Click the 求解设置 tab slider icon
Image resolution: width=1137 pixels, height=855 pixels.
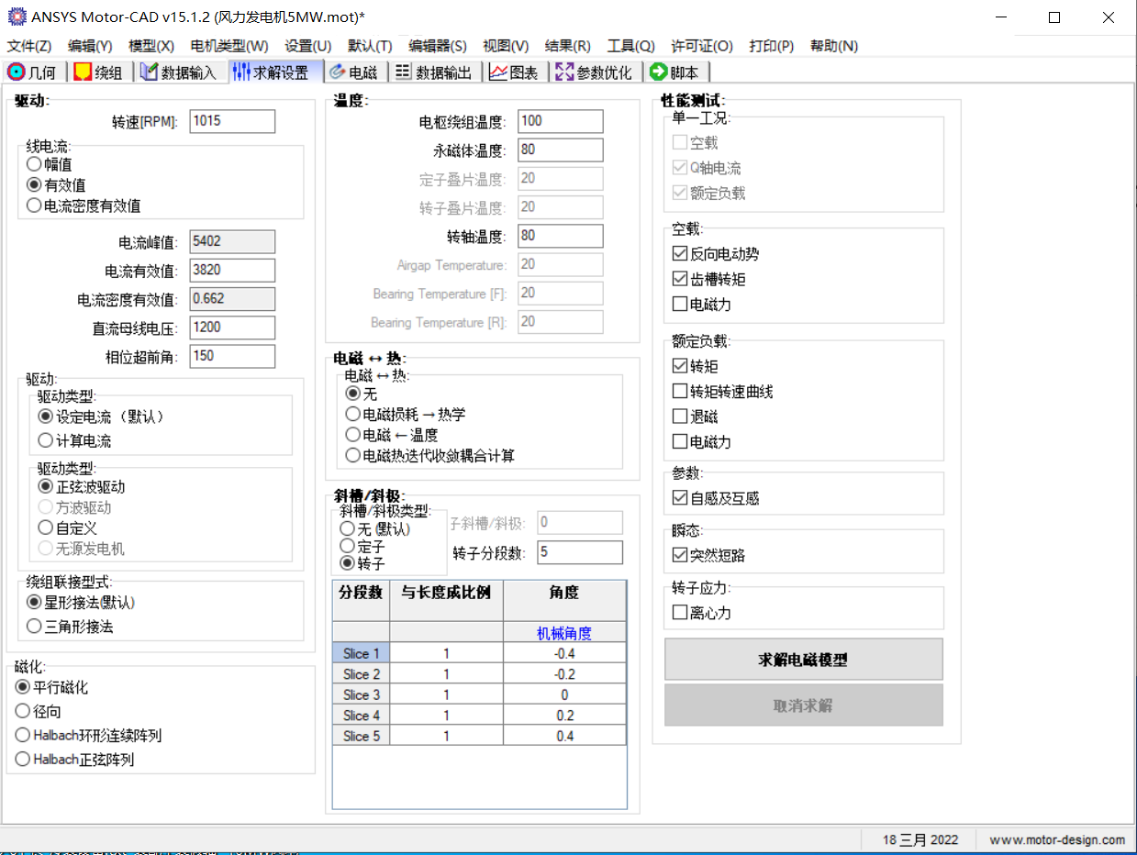click(241, 72)
